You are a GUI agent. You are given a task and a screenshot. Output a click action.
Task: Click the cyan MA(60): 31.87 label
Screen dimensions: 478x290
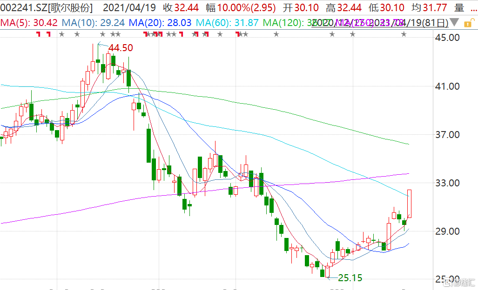[x=227, y=23]
